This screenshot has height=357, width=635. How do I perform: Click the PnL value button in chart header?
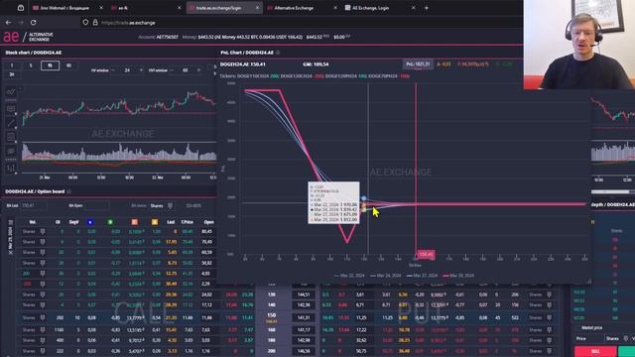tap(418, 64)
